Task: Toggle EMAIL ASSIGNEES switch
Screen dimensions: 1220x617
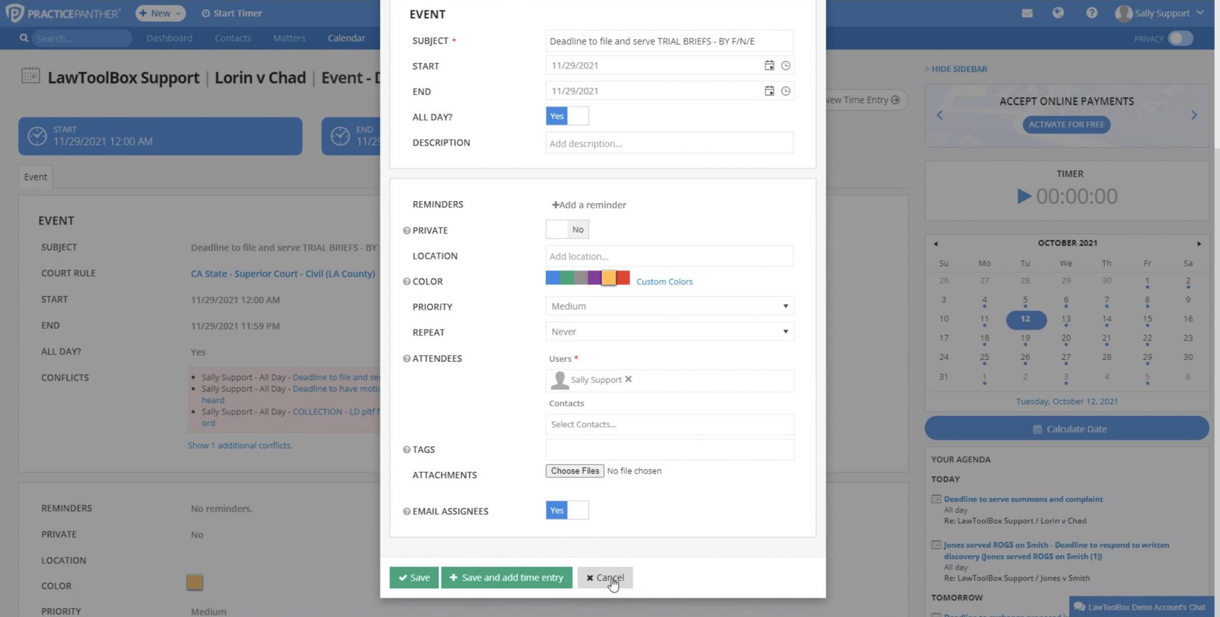Action: [x=567, y=510]
